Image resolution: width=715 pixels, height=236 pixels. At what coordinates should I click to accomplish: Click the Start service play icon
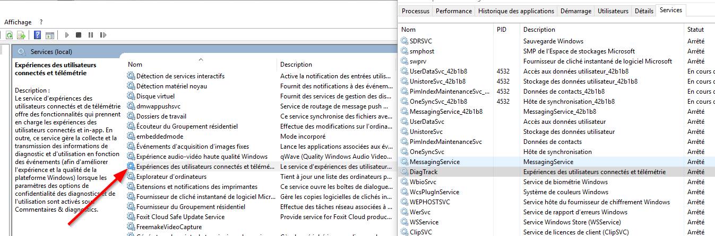coord(67,35)
